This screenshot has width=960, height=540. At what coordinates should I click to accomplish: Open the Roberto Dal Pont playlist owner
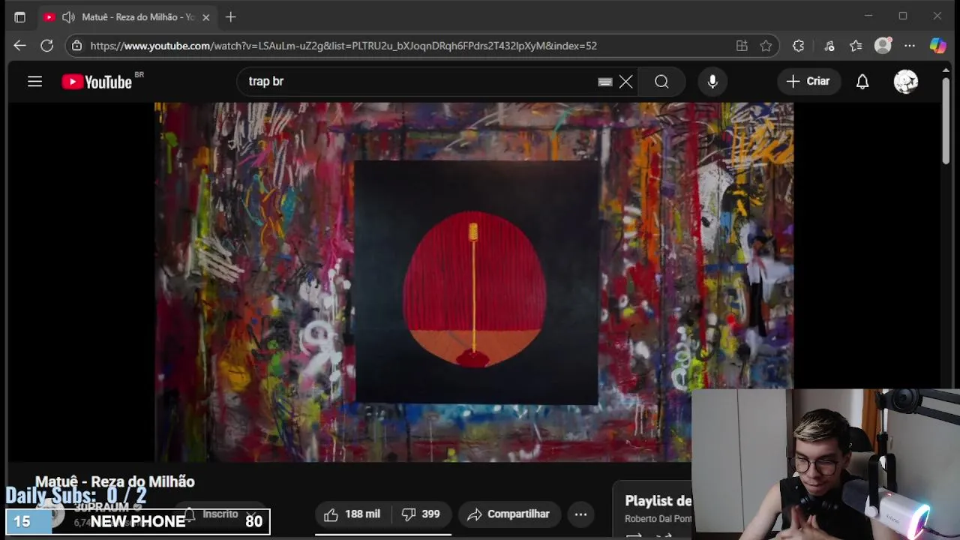click(658, 519)
